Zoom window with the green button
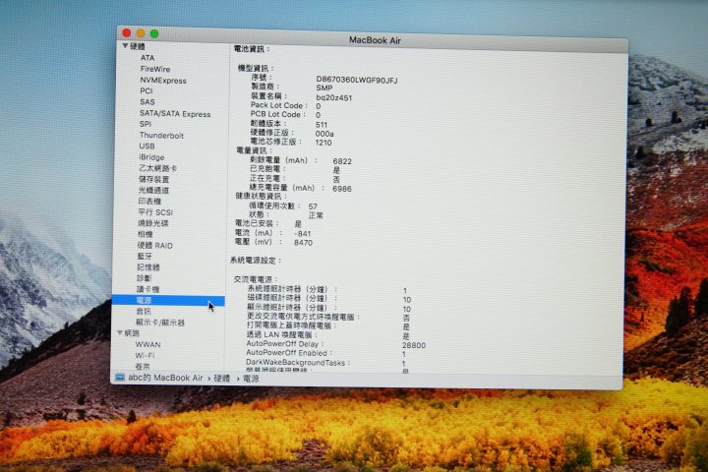Image resolution: width=708 pixels, height=472 pixels. (x=154, y=33)
